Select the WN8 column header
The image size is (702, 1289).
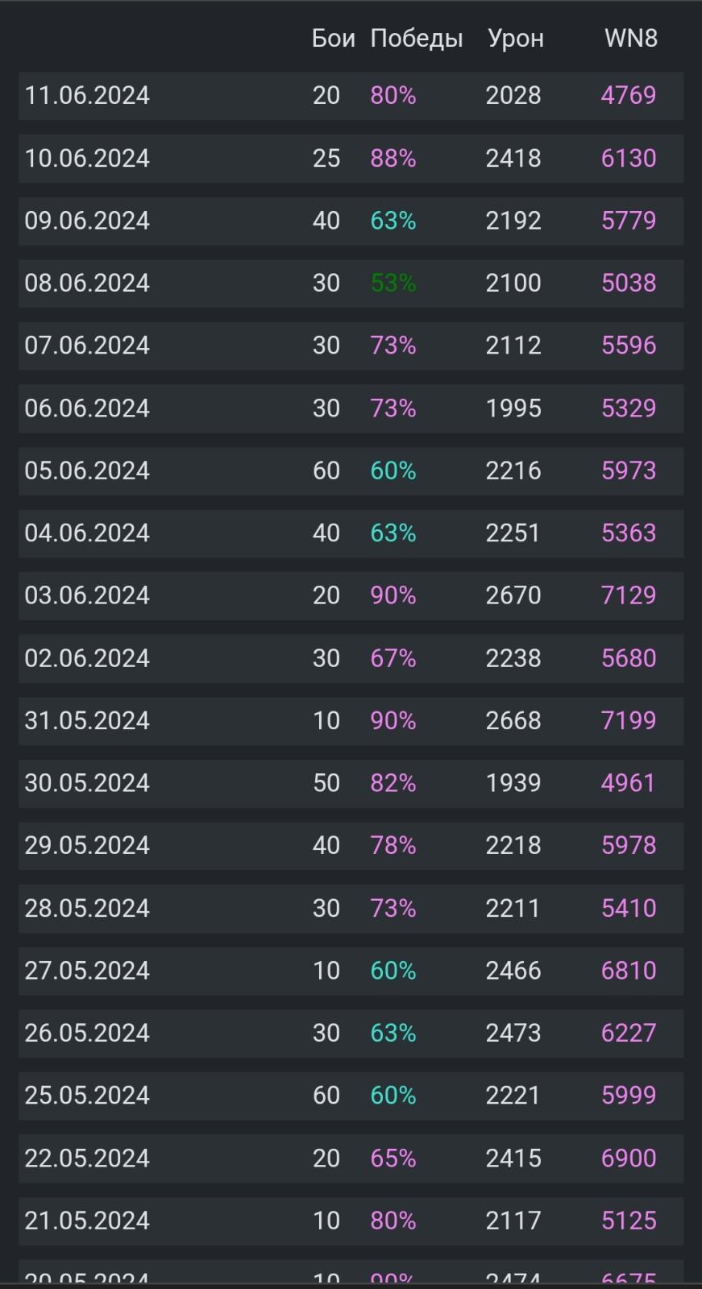click(x=630, y=38)
